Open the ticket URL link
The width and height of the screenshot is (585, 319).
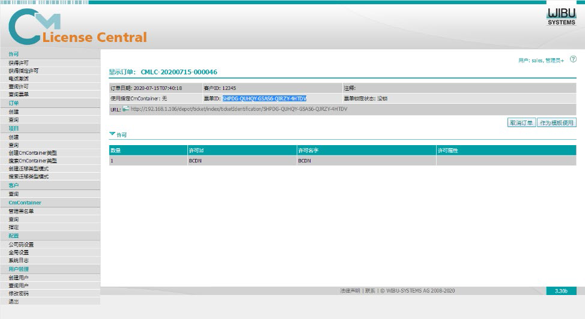point(239,109)
